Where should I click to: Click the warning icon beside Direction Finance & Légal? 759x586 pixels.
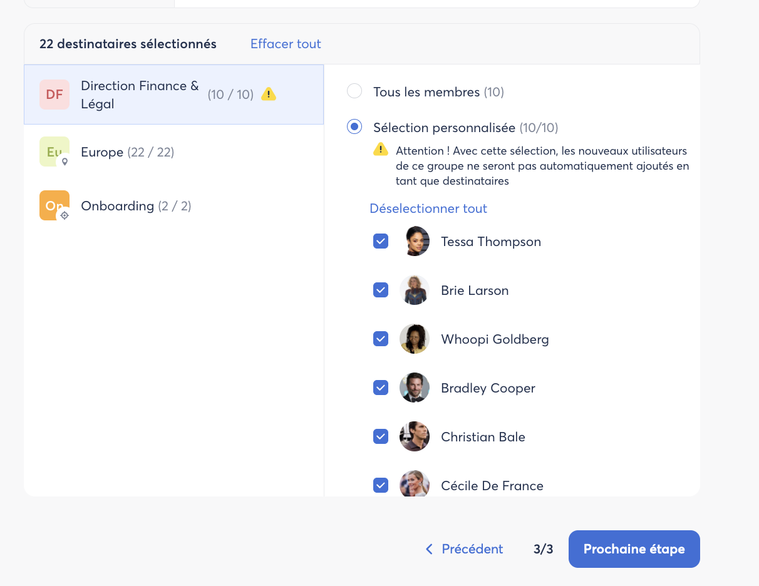tap(269, 95)
